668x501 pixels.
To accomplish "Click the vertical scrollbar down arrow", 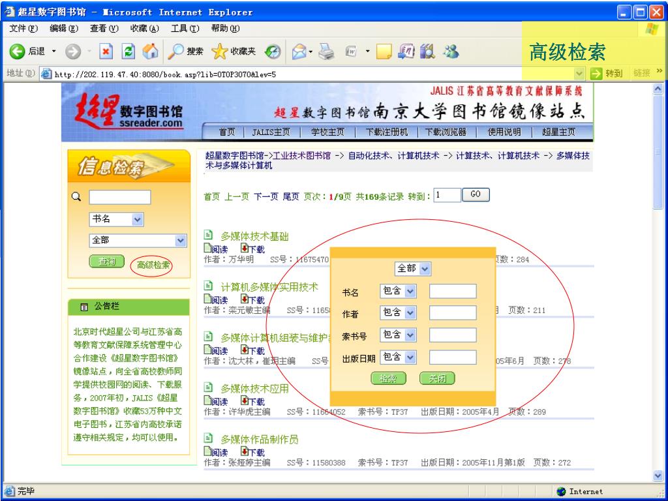I will (658, 476).
